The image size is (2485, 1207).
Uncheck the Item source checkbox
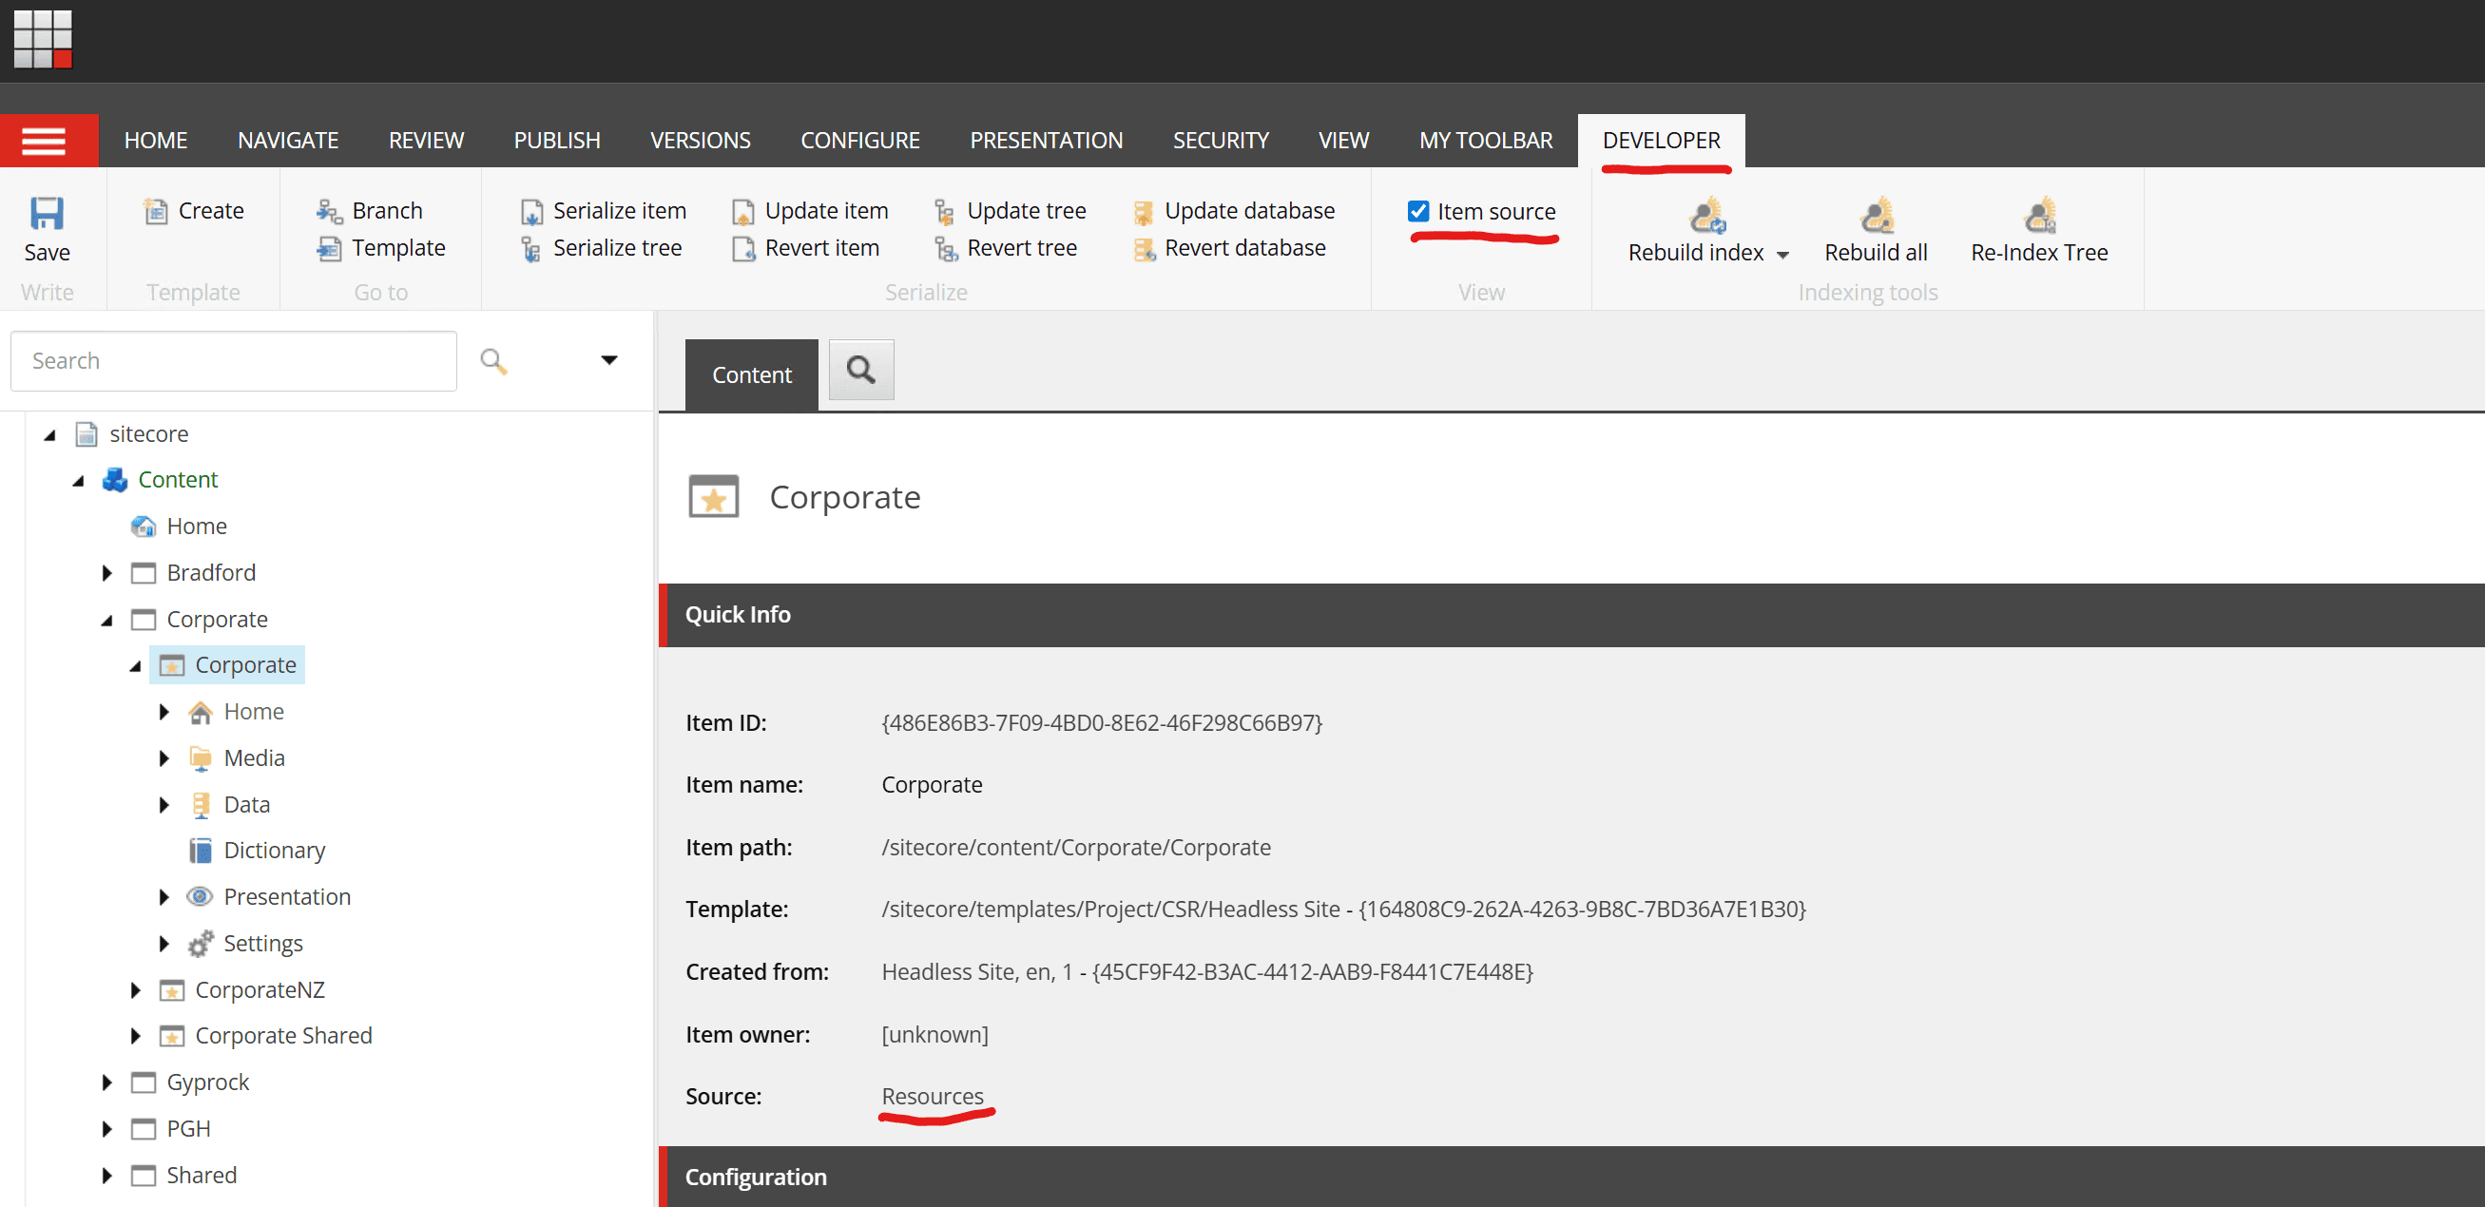pyautogui.click(x=1417, y=211)
